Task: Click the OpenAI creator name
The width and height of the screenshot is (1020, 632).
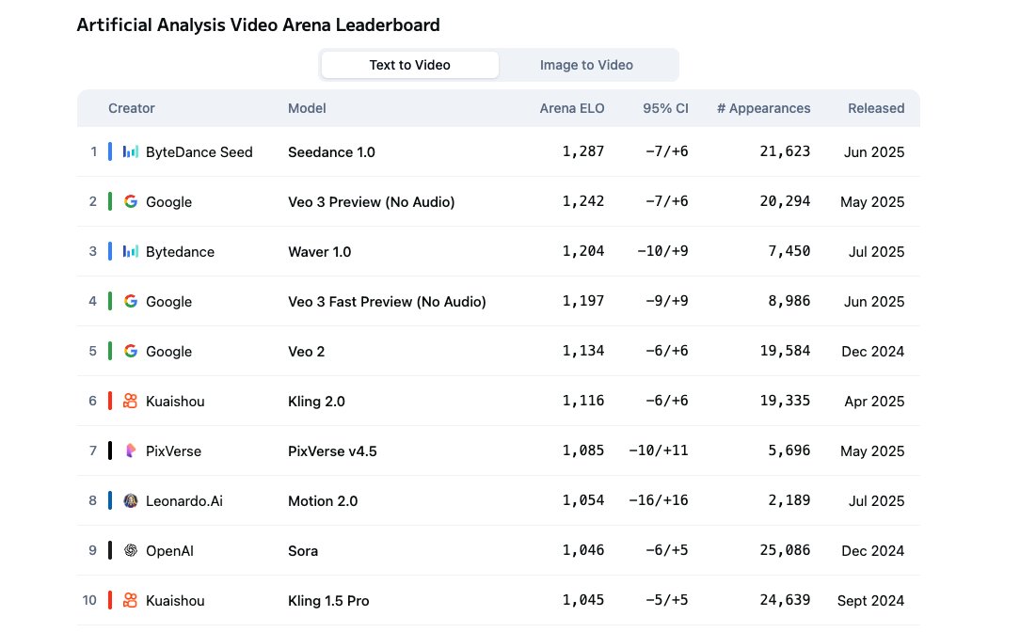Action: 169,551
